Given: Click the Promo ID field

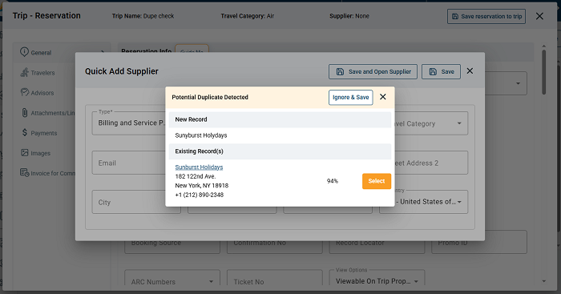Looking at the screenshot, I should click(479, 243).
